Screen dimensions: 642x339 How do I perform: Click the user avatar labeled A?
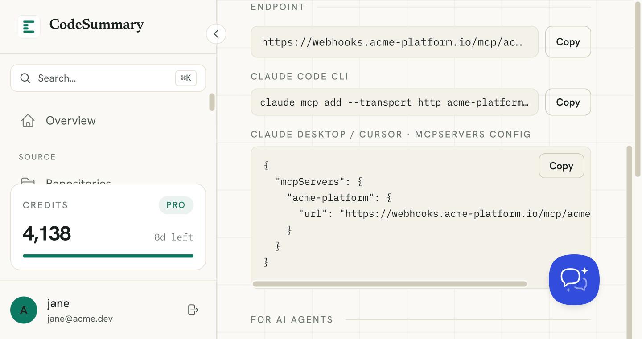(x=24, y=310)
